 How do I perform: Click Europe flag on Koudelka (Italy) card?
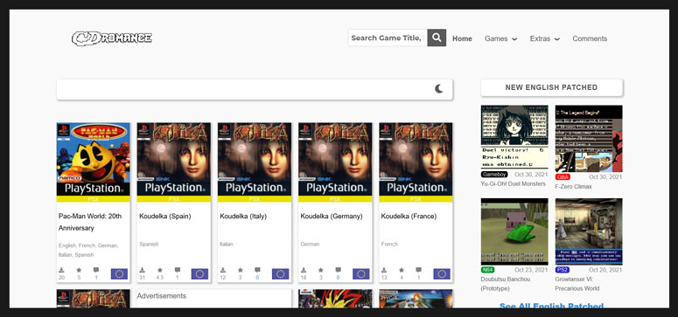(280, 274)
